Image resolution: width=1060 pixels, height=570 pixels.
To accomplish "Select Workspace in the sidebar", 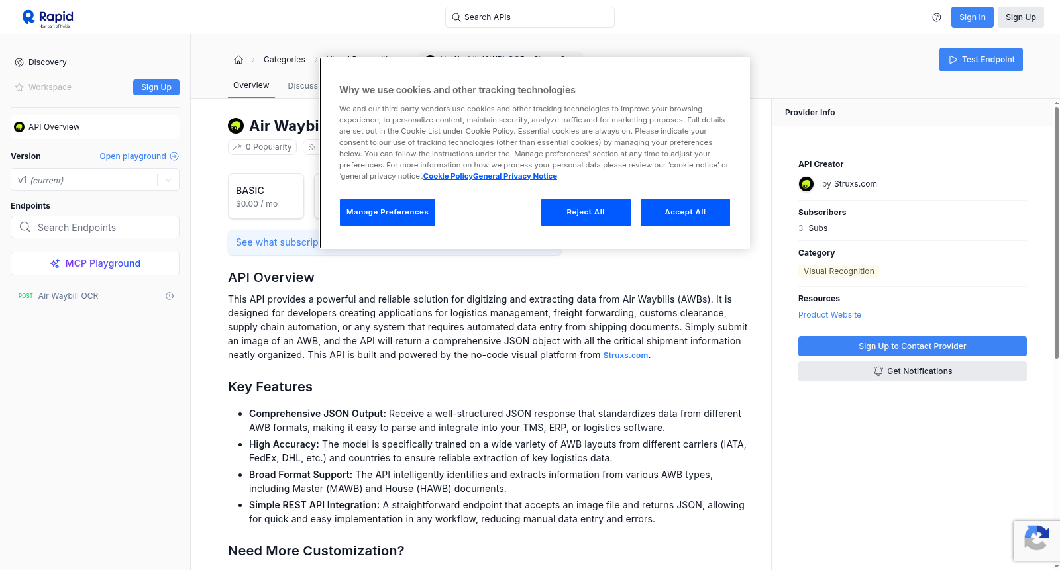I will (x=43, y=87).
